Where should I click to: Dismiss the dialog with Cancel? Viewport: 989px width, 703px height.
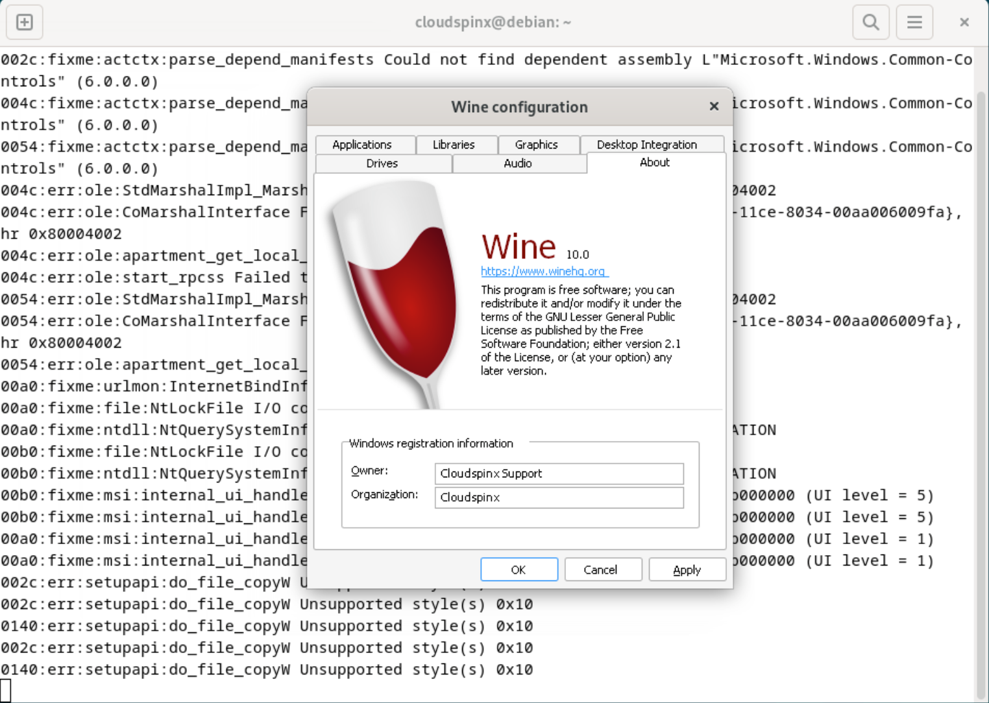pyautogui.click(x=602, y=569)
